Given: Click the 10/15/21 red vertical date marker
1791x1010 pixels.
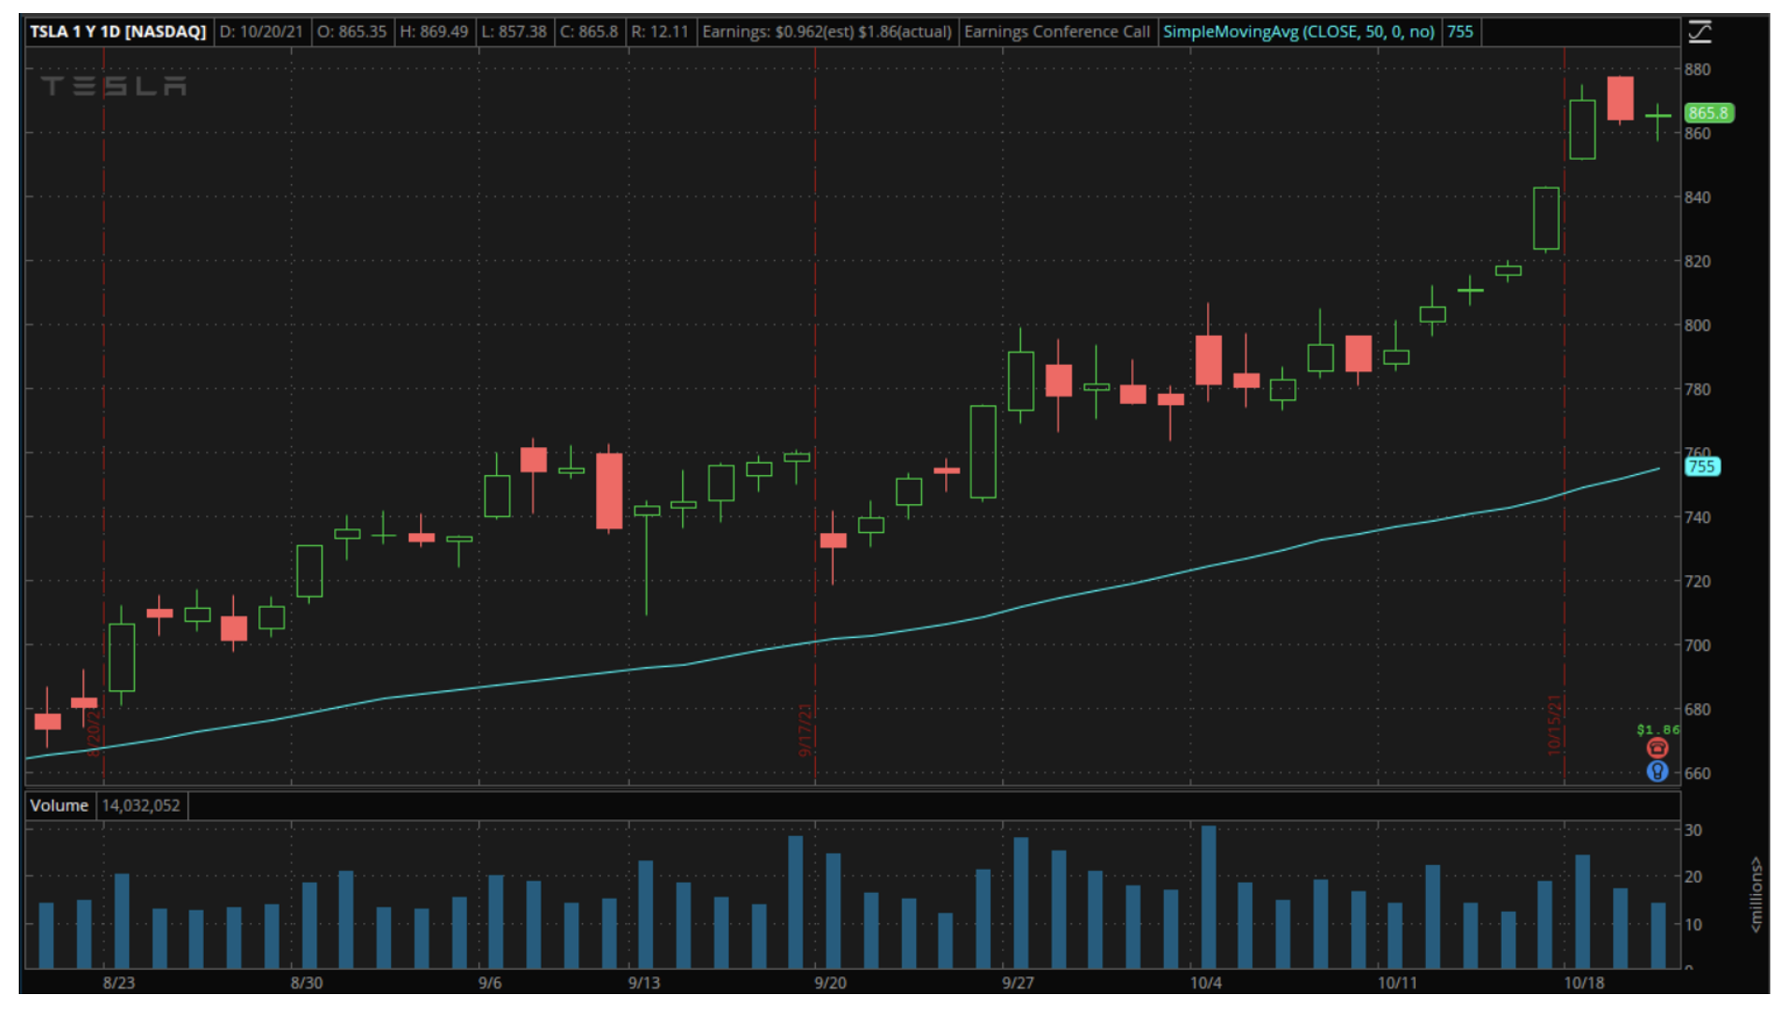Looking at the screenshot, I should pyautogui.click(x=1554, y=725).
